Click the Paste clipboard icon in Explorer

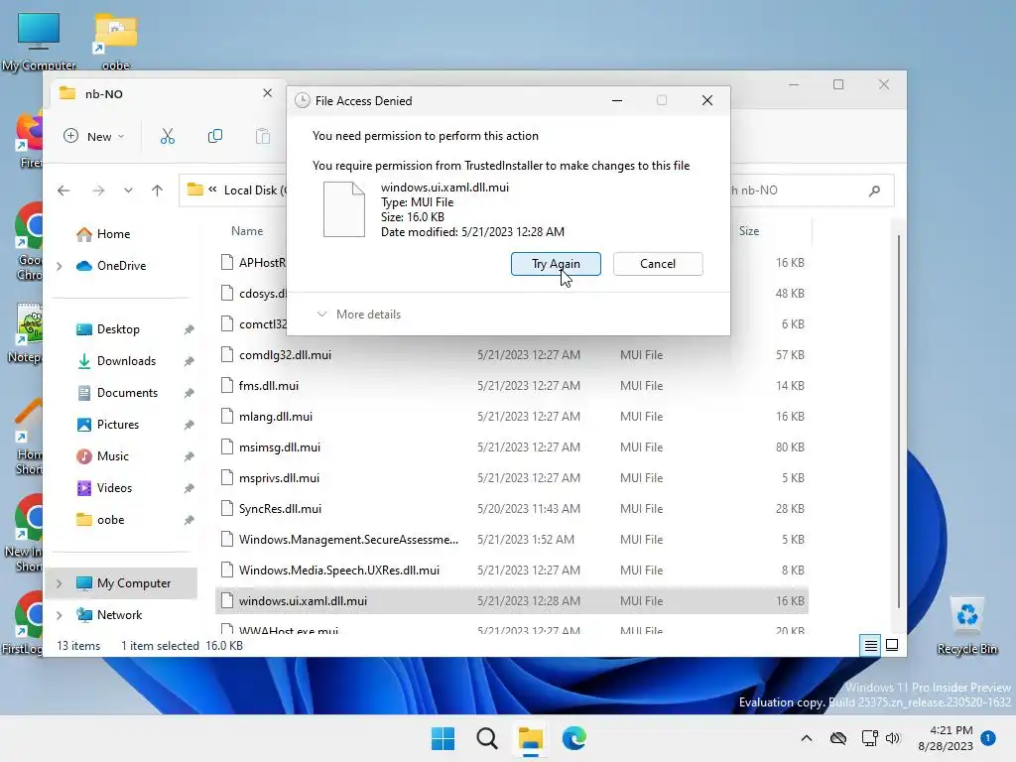click(262, 136)
